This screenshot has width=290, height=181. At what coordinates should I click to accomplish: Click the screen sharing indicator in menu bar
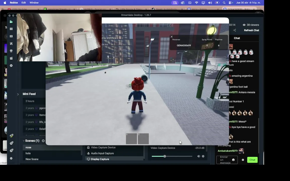pyautogui.click(x=175, y=3)
